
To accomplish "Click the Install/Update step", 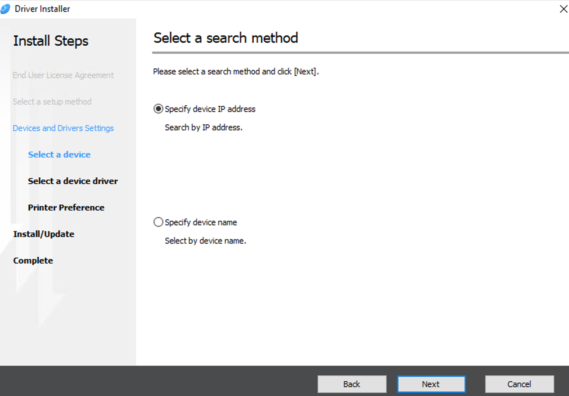I will tap(44, 234).
